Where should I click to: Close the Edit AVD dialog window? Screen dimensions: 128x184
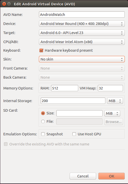[x=4, y=4]
